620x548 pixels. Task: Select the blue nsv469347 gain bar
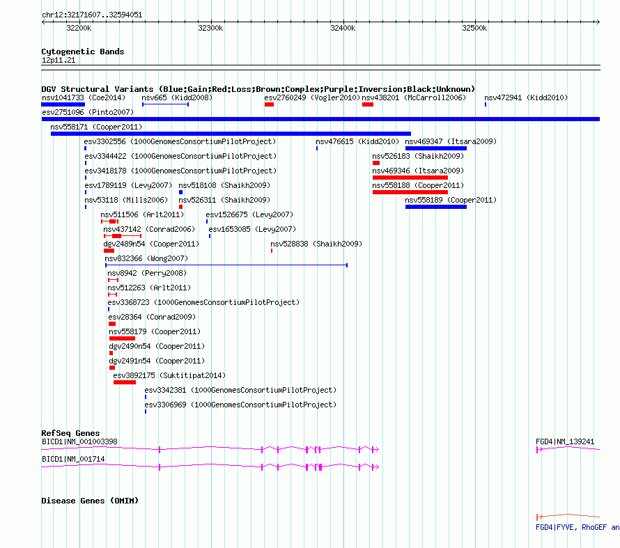coord(435,148)
